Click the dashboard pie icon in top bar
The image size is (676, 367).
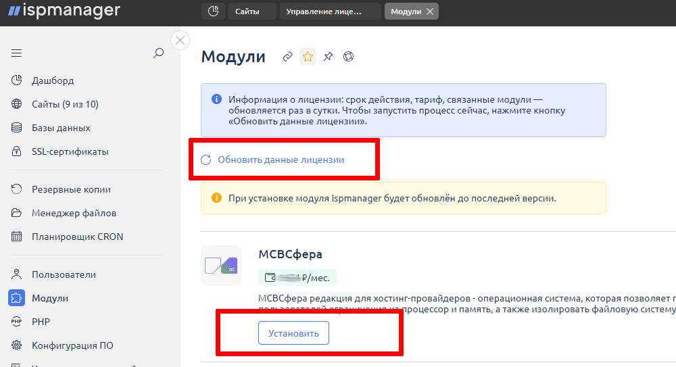(x=213, y=11)
